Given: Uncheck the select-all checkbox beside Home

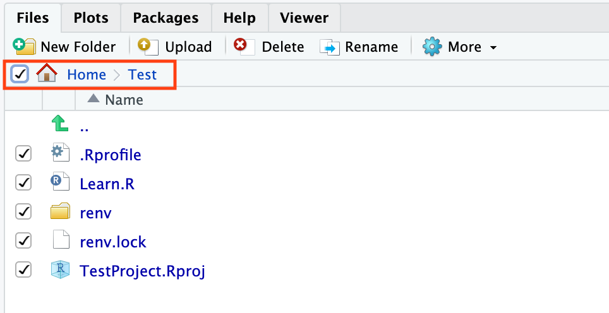Looking at the screenshot, I should tap(20, 74).
